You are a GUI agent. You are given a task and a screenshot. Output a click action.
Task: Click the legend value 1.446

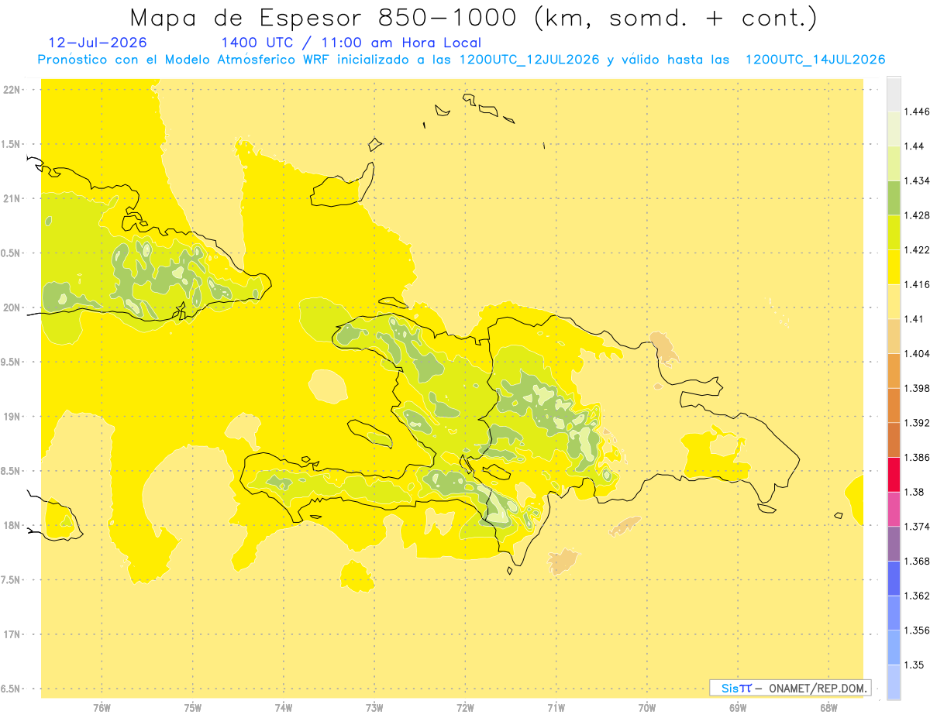(x=917, y=112)
